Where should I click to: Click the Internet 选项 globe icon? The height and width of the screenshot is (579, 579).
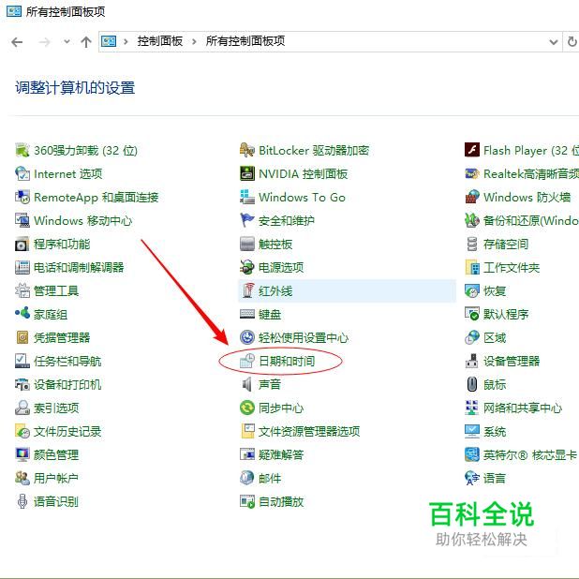[22, 173]
